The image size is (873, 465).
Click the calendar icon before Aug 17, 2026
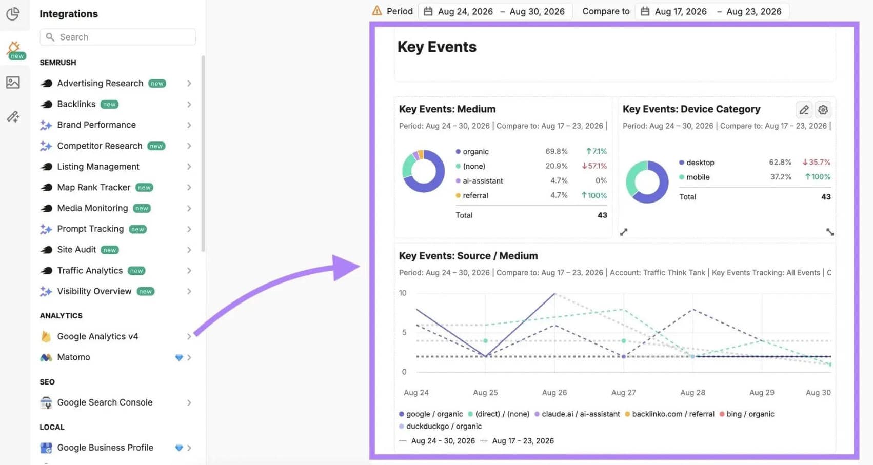pyautogui.click(x=645, y=11)
